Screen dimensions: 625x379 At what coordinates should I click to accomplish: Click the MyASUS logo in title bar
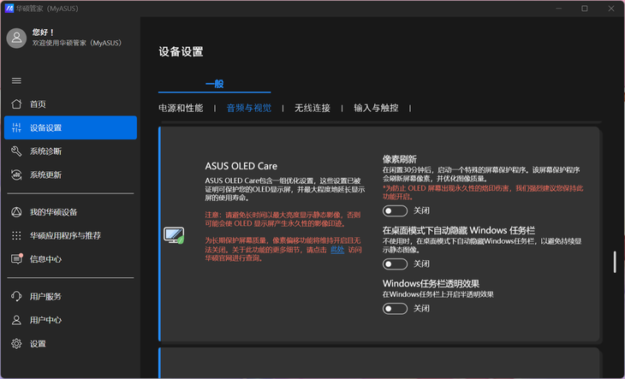click(x=9, y=9)
